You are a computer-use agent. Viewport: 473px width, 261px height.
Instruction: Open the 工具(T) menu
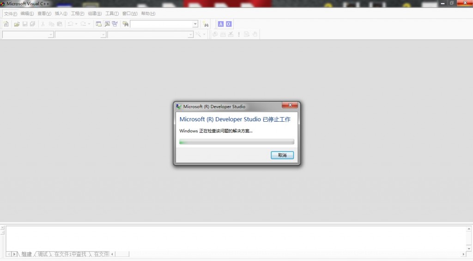112,13
